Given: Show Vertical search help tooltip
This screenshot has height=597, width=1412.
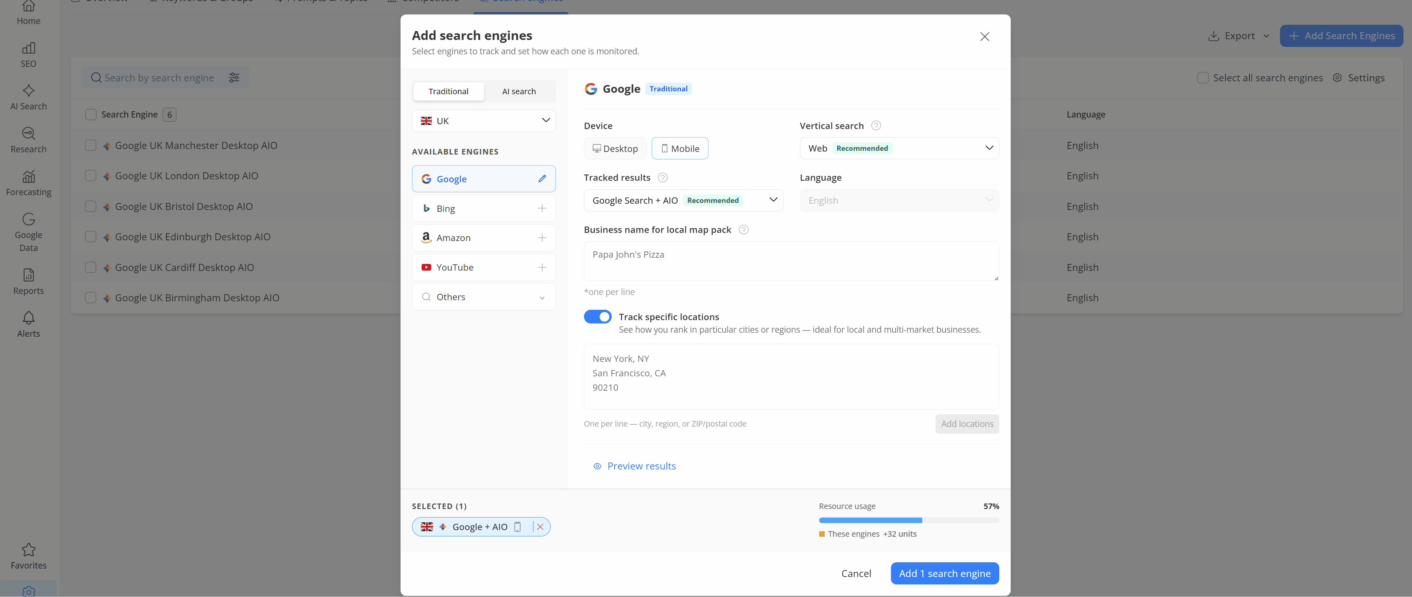Looking at the screenshot, I should 876,125.
